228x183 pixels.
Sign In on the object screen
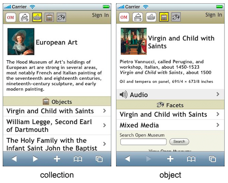(x=214, y=15)
